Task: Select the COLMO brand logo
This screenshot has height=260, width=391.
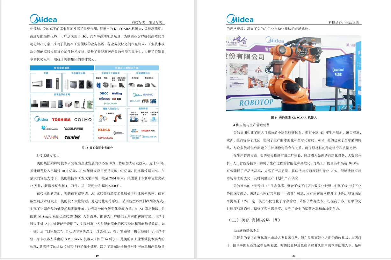Action: point(83,119)
